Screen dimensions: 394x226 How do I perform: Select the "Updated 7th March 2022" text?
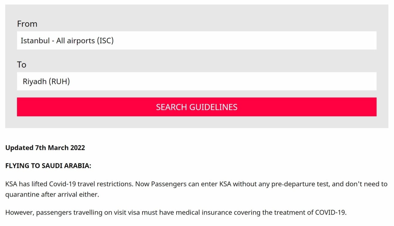(x=45, y=148)
